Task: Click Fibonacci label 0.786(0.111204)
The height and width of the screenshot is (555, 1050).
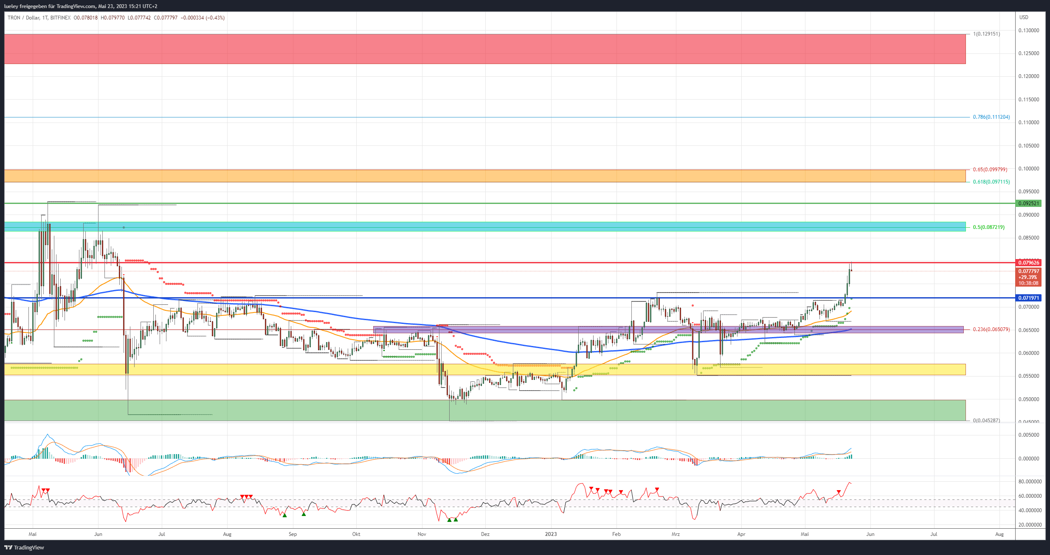Action: 991,117
